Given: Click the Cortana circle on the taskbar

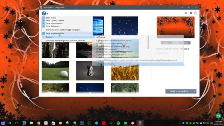Looking at the screenshot, I should point(10,123).
